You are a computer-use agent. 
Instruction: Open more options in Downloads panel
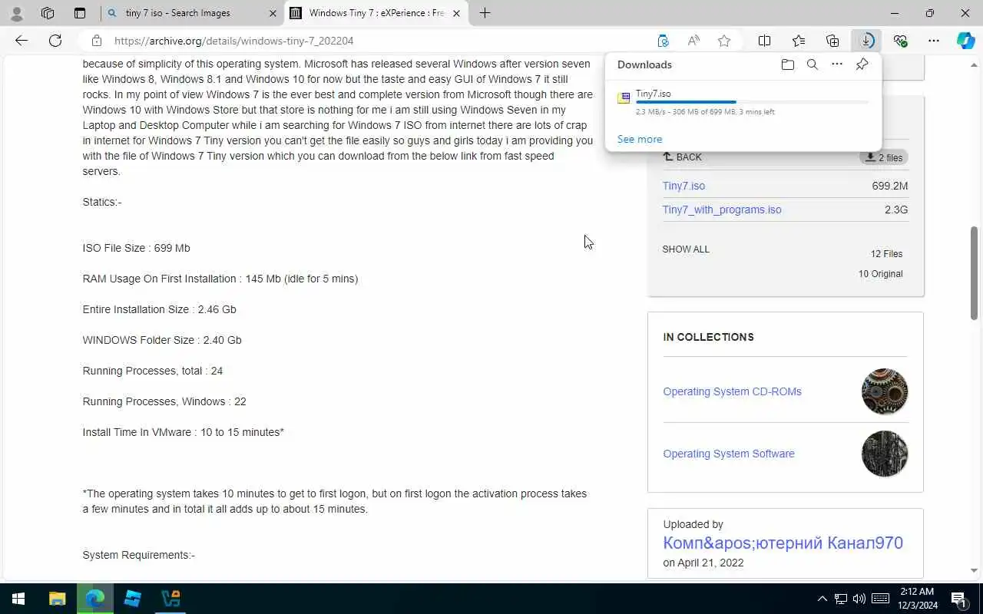click(x=837, y=64)
